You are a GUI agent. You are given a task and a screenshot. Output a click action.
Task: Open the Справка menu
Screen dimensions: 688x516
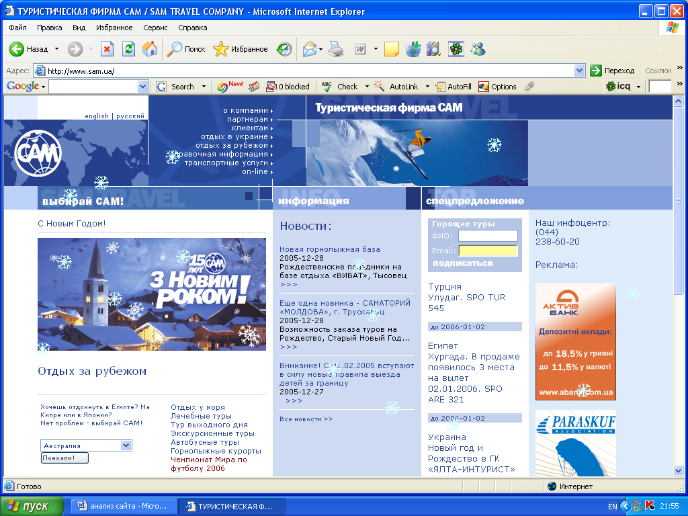click(x=193, y=28)
